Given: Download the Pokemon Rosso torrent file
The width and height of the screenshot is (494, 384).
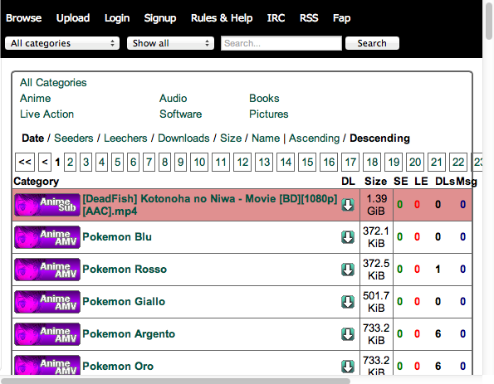Looking at the screenshot, I should [348, 270].
